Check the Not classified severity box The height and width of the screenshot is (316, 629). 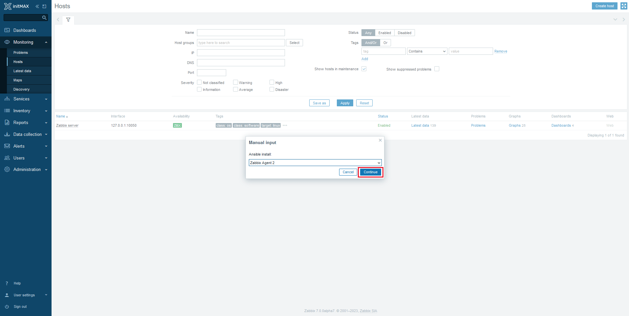point(199,82)
